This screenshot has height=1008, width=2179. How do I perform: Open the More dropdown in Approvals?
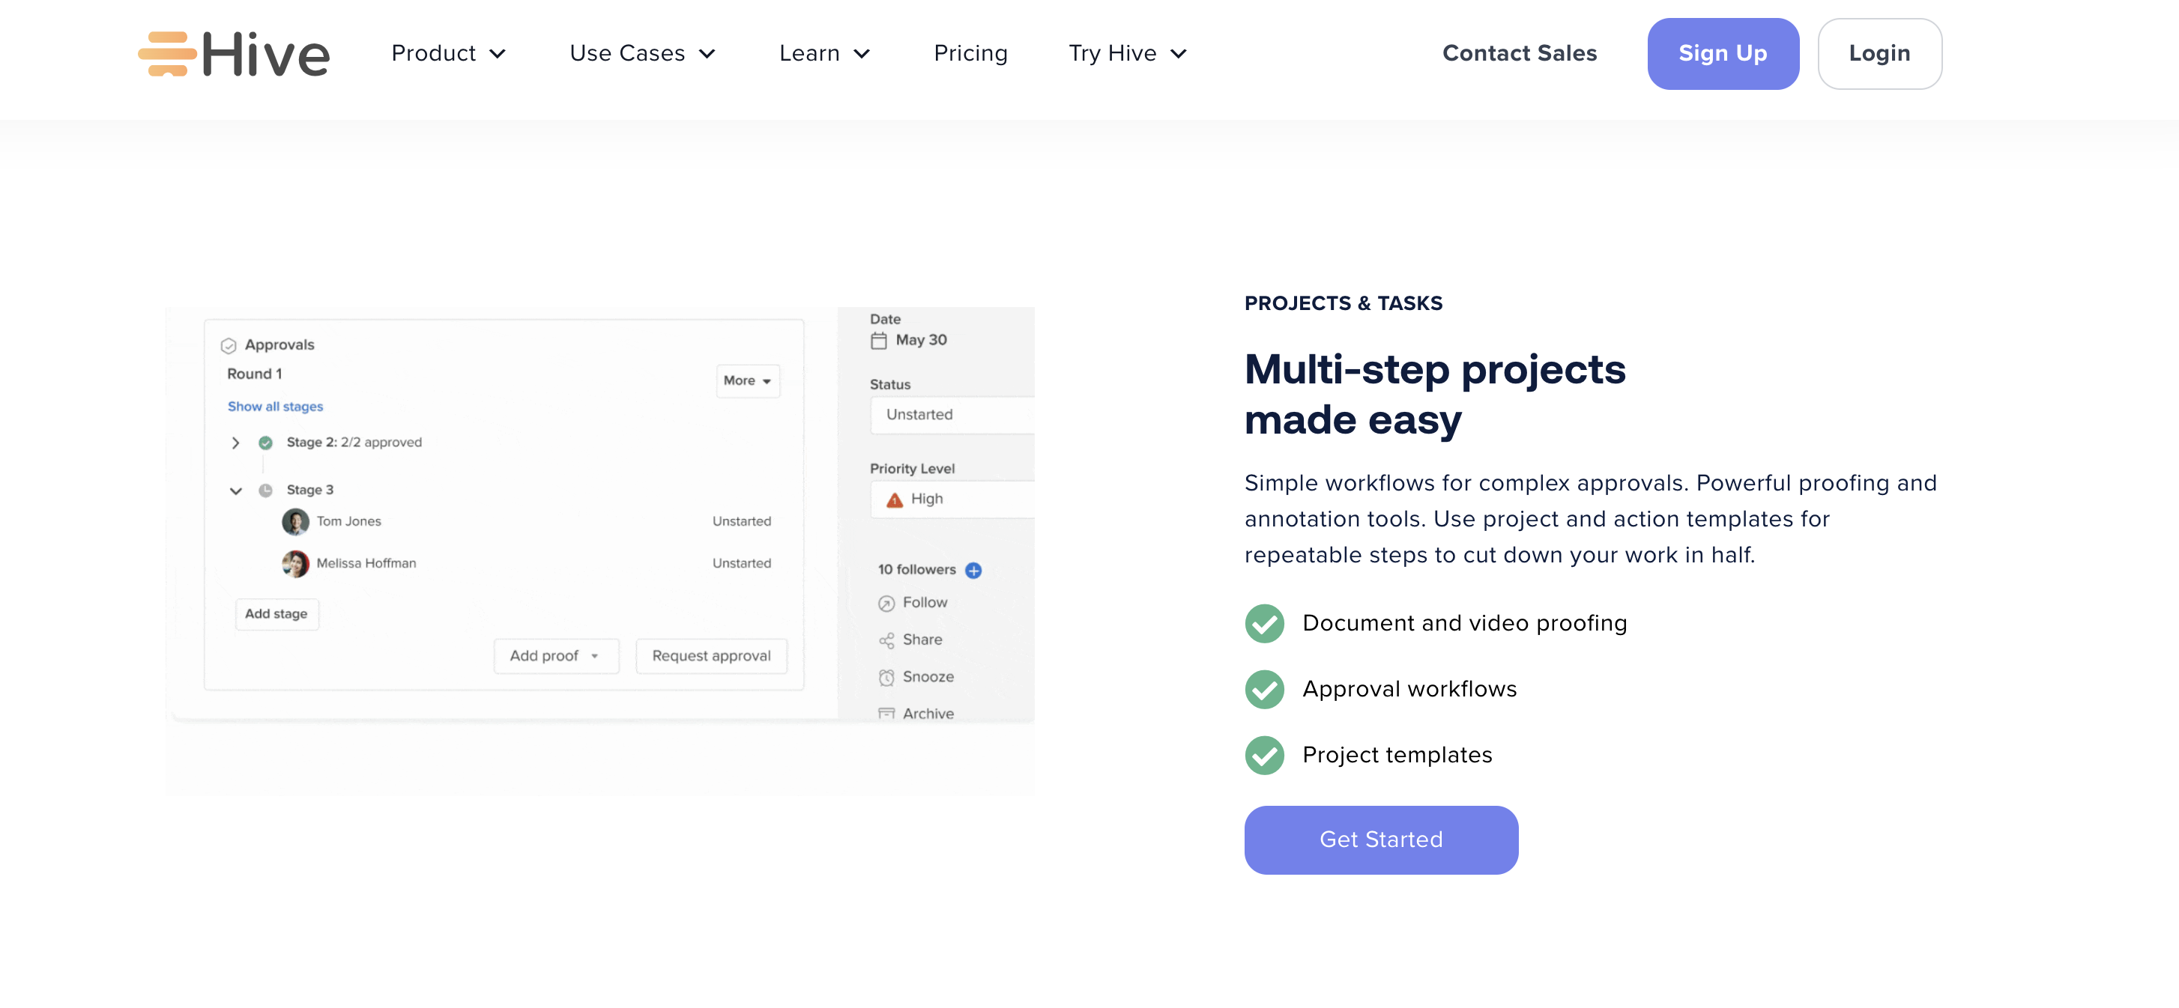pyautogui.click(x=747, y=380)
